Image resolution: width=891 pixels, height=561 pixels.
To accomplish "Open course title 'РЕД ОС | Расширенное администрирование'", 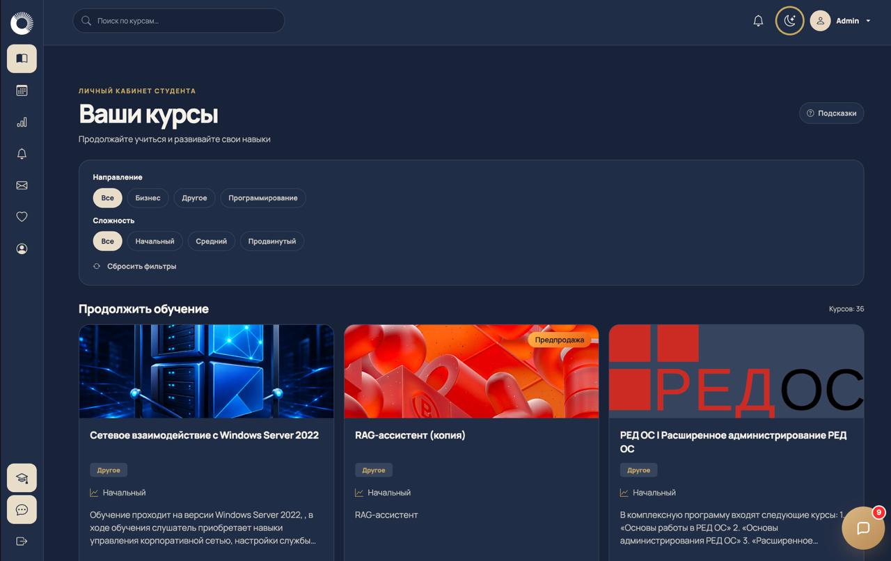I will (x=733, y=442).
